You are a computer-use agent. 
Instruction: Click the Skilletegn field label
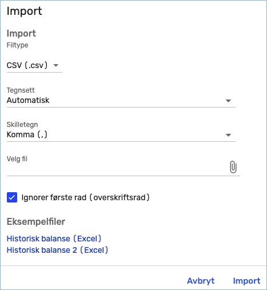click(x=22, y=125)
